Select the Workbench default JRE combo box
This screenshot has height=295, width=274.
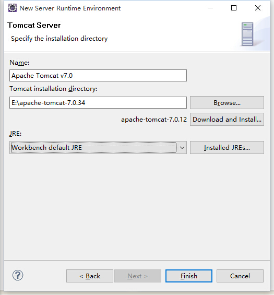click(x=98, y=148)
